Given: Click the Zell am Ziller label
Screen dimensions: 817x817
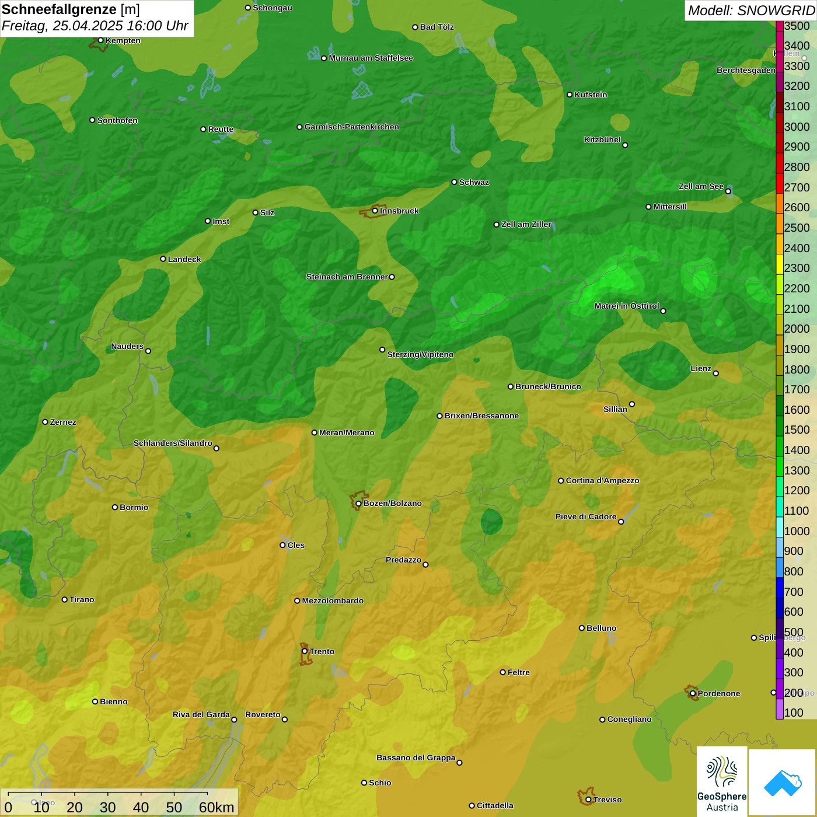Looking at the screenshot, I should coord(526,224).
